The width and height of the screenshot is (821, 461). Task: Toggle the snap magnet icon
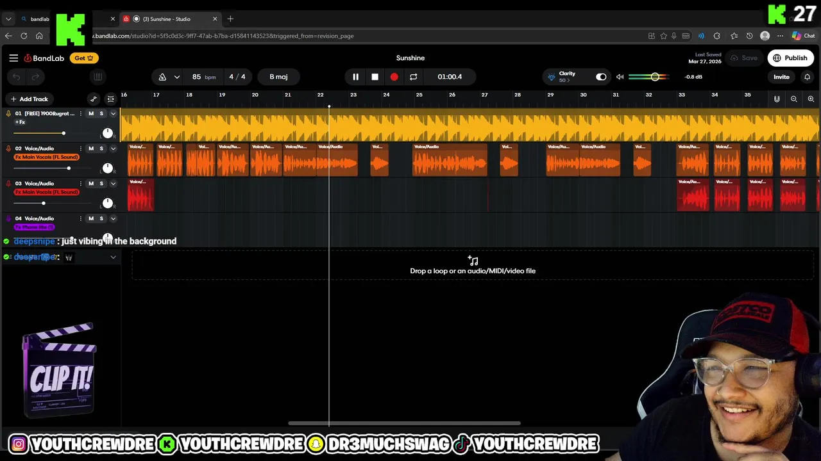click(x=777, y=99)
